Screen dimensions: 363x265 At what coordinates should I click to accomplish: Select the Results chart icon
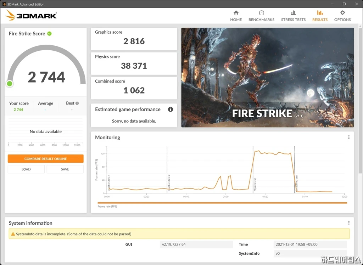tap(320, 13)
